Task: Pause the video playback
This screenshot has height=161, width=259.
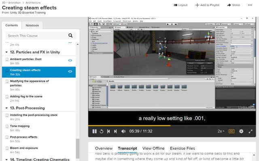Action: [x=94, y=131]
